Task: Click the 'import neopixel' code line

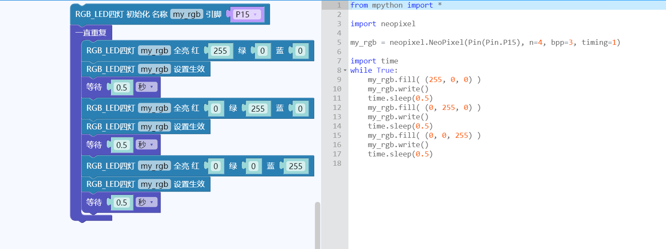Action: click(x=383, y=24)
